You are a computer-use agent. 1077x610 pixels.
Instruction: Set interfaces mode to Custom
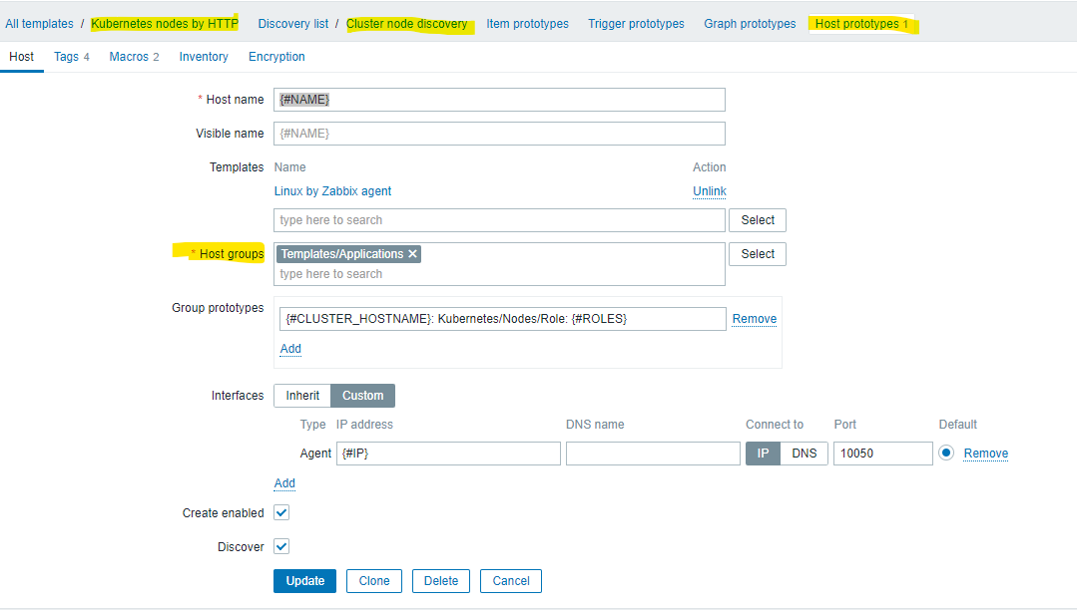[x=362, y=396]
